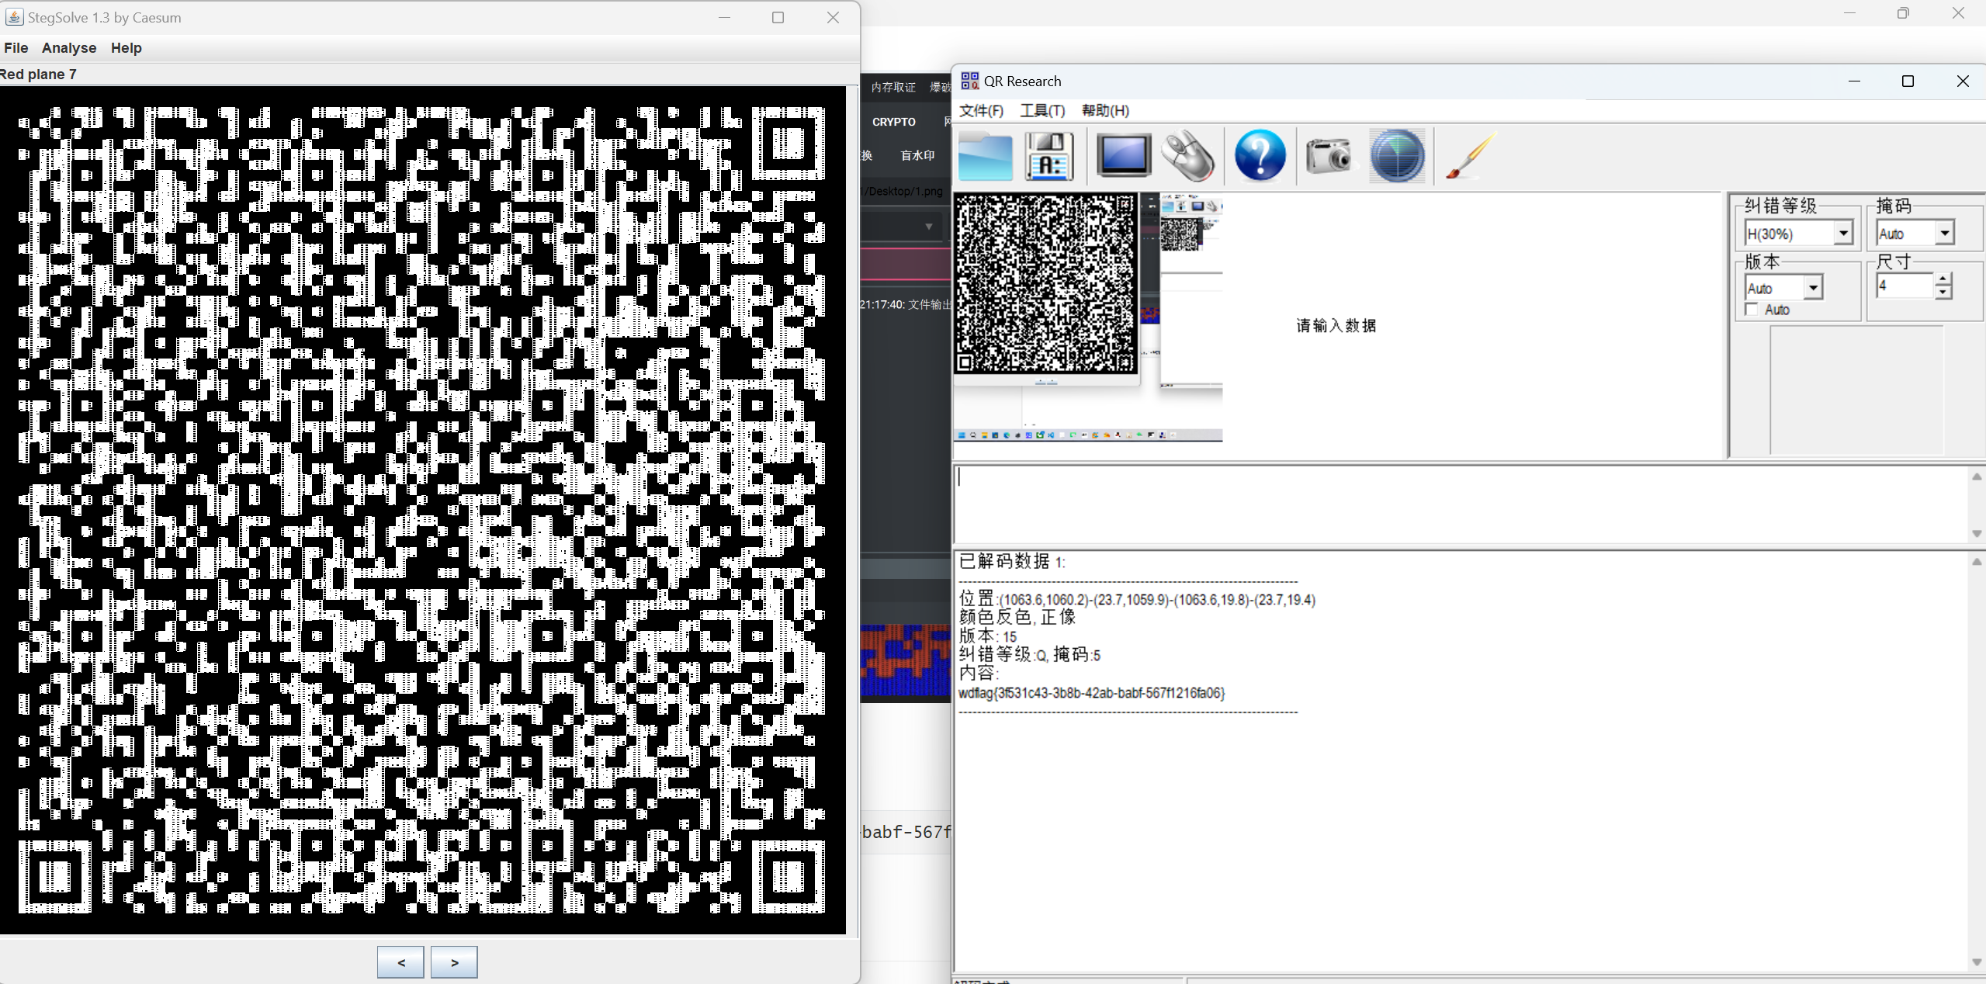The height and width of the screenshot is (984, 1986).
Task: Decrease the 尺寸 value with down arrow
Action: [x=1943, y=293]
